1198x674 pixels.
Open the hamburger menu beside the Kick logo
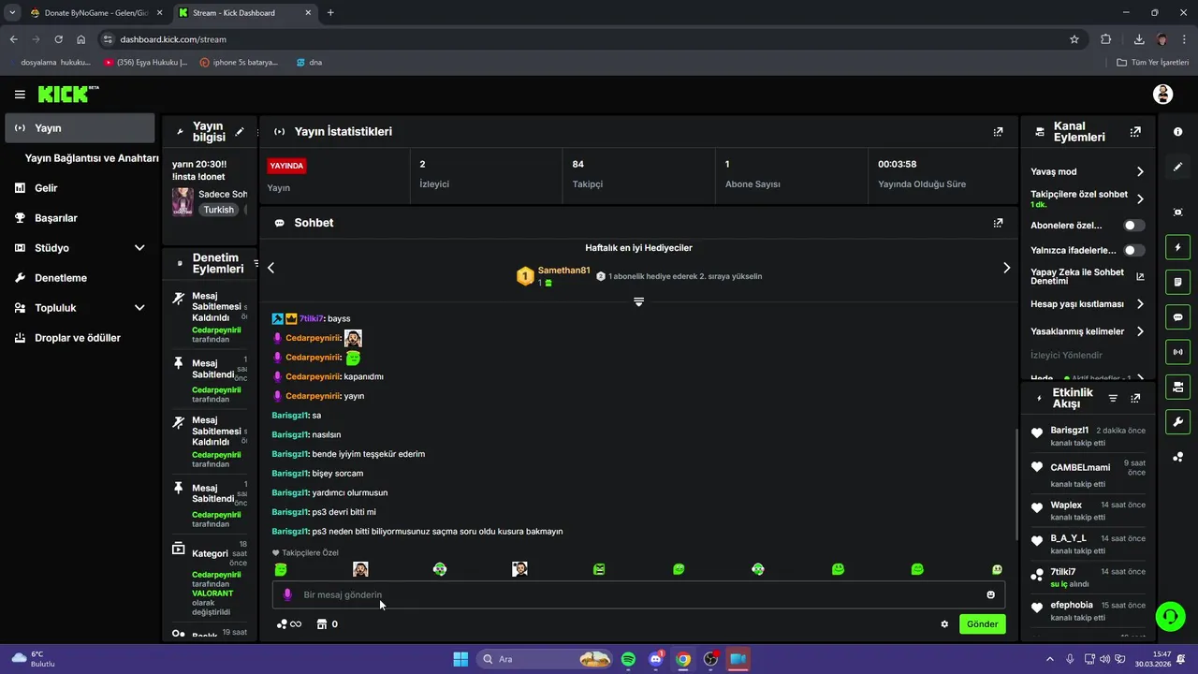coord(20,95)
